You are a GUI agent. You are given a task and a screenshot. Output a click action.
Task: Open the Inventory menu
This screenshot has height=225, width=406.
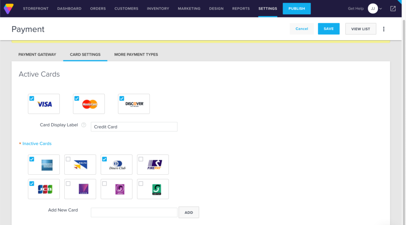158,9
